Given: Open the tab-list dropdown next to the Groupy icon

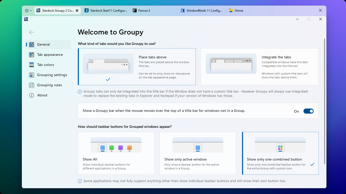Looking at the screenshot, I should (31, 10).
